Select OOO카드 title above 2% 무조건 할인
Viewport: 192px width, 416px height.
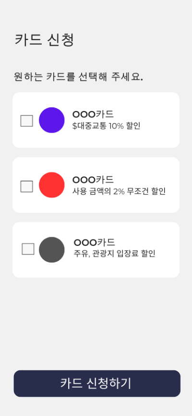coord(93,179)
